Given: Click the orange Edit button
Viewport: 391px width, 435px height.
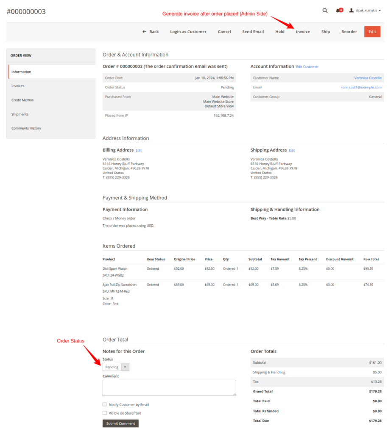Looking at the screenshot, I should [x=372, y=31].
